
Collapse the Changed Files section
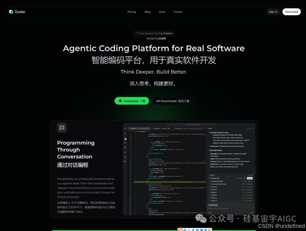click(214, 178)
